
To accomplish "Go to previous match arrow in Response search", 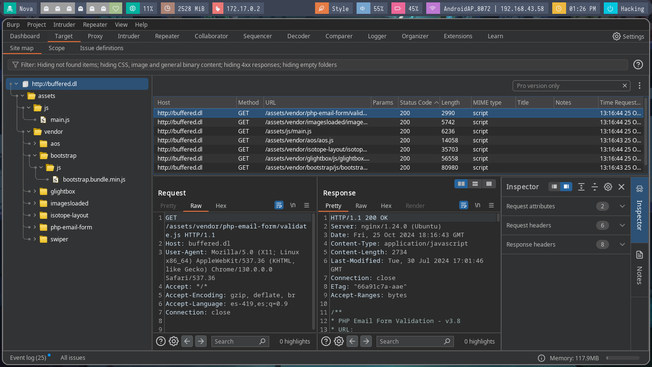I will 352,341.
